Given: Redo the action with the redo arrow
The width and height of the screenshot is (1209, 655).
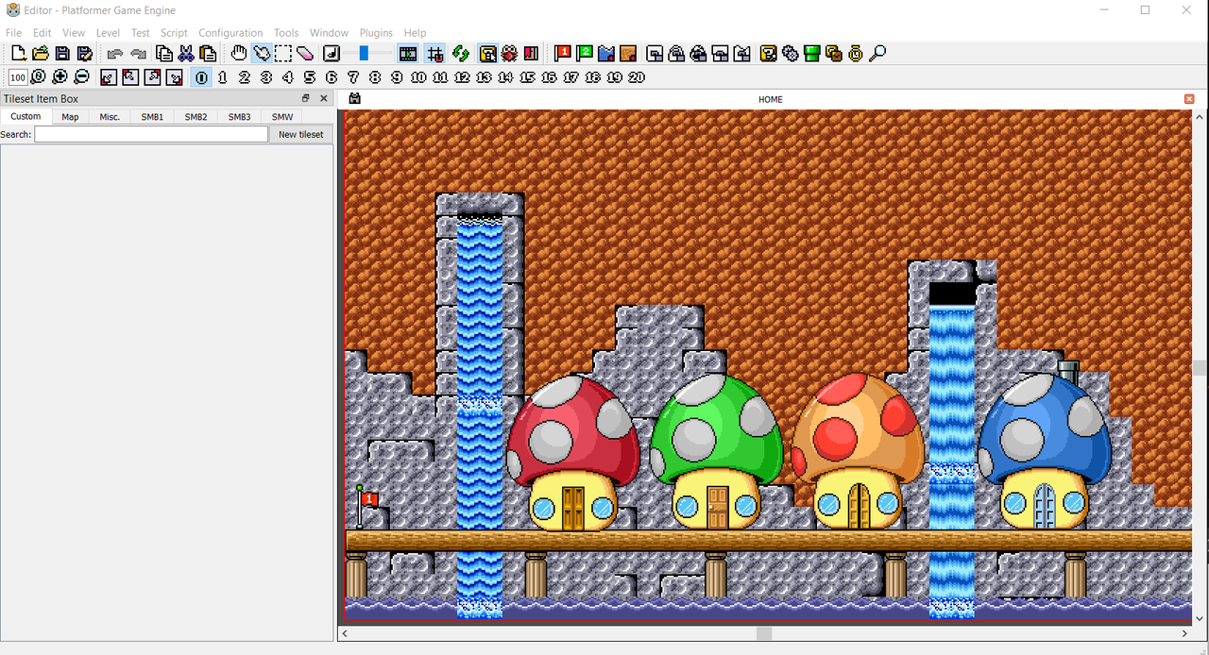Looking at the screenshot, I should click(138, 54).
